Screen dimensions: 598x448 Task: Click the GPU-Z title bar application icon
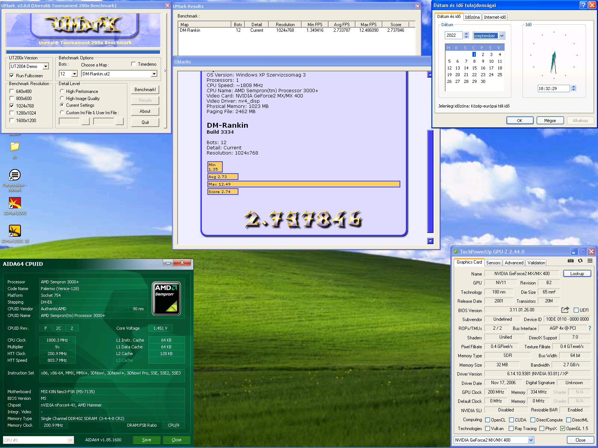(456, 251)
